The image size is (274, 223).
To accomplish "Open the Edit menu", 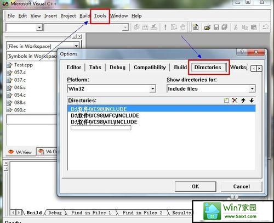I will point(22,16).
